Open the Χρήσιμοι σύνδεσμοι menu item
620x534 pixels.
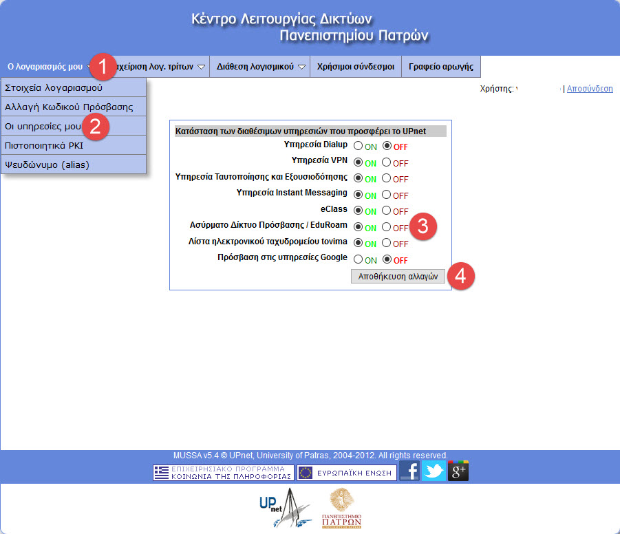pos(356,67)
